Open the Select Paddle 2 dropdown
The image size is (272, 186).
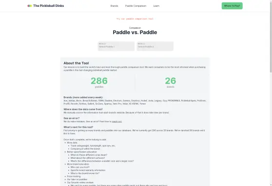click(x=155, y=46)
